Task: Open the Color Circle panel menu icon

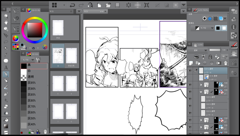Action: [x=23, y=10]
